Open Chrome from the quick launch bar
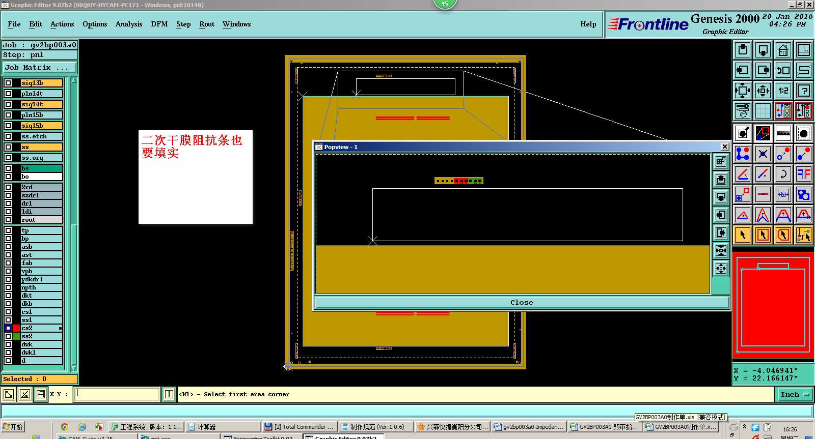Screen dimensions: 815x439 (65, 427)
